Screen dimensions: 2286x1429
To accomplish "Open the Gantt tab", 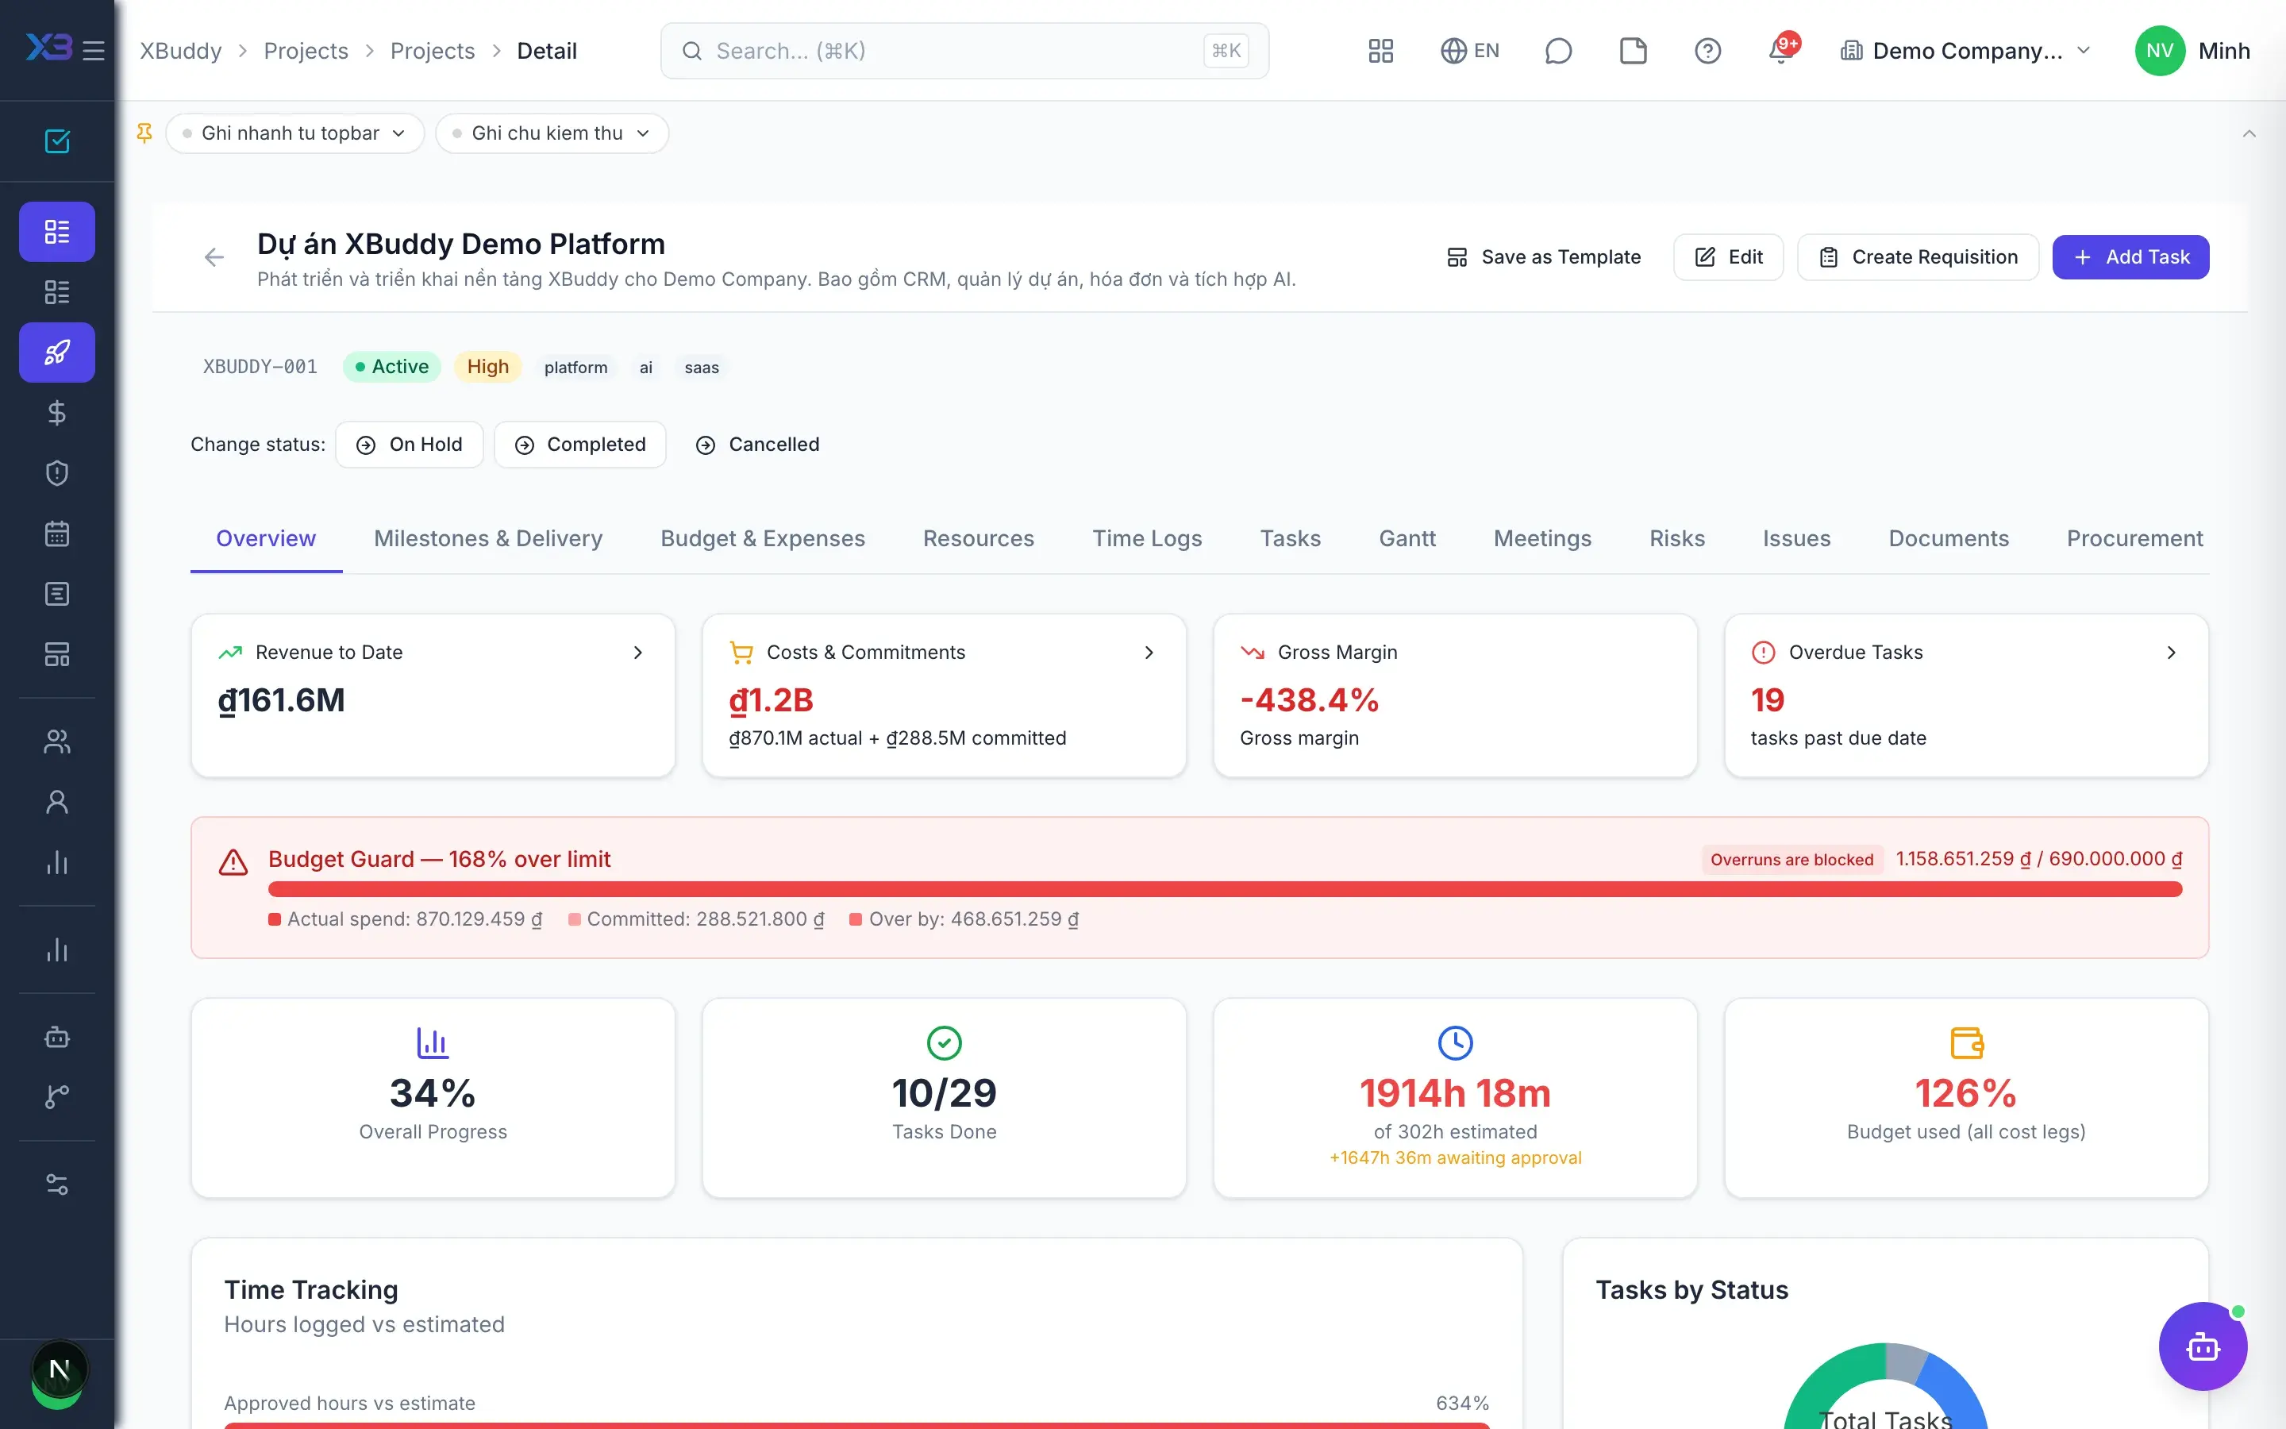I will pyautogui.click(x=1407, y=539).
